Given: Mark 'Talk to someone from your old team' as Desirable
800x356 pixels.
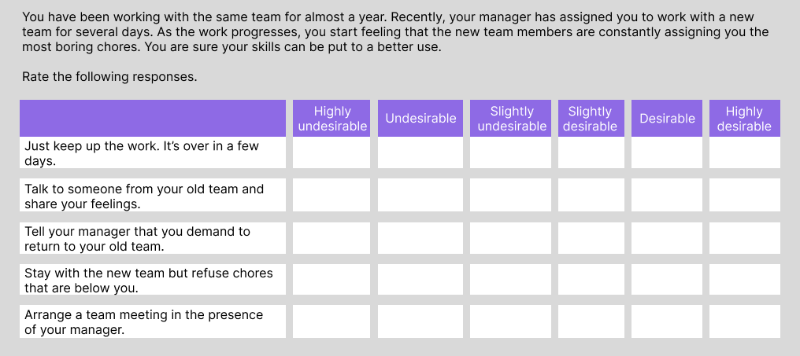Looking at the screenshot, I should [666, 195].
